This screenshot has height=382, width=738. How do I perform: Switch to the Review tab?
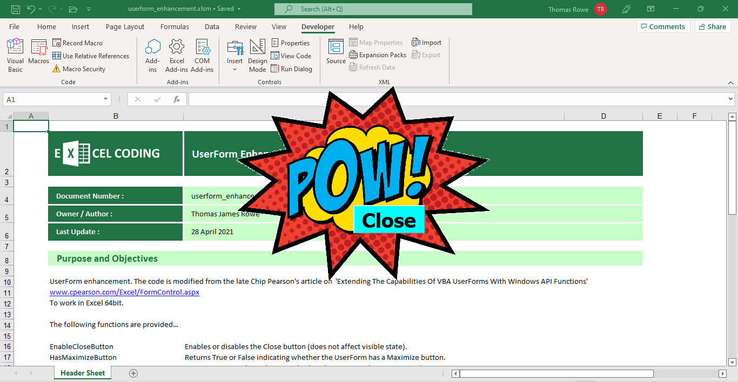pyautogui.click(x=246, y=26)
